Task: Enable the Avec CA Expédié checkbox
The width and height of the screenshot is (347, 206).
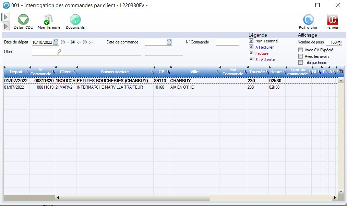Action: pos(300,50)
